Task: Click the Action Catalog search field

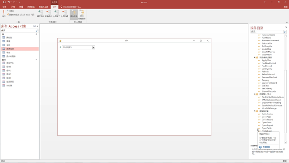Action: click(267, 32)
